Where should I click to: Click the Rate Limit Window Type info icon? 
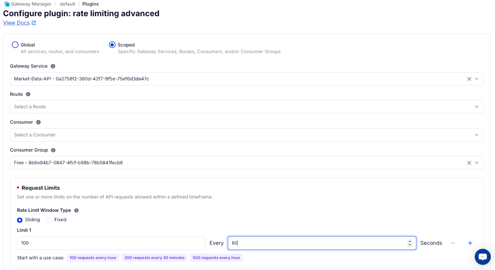click(76, 210)
